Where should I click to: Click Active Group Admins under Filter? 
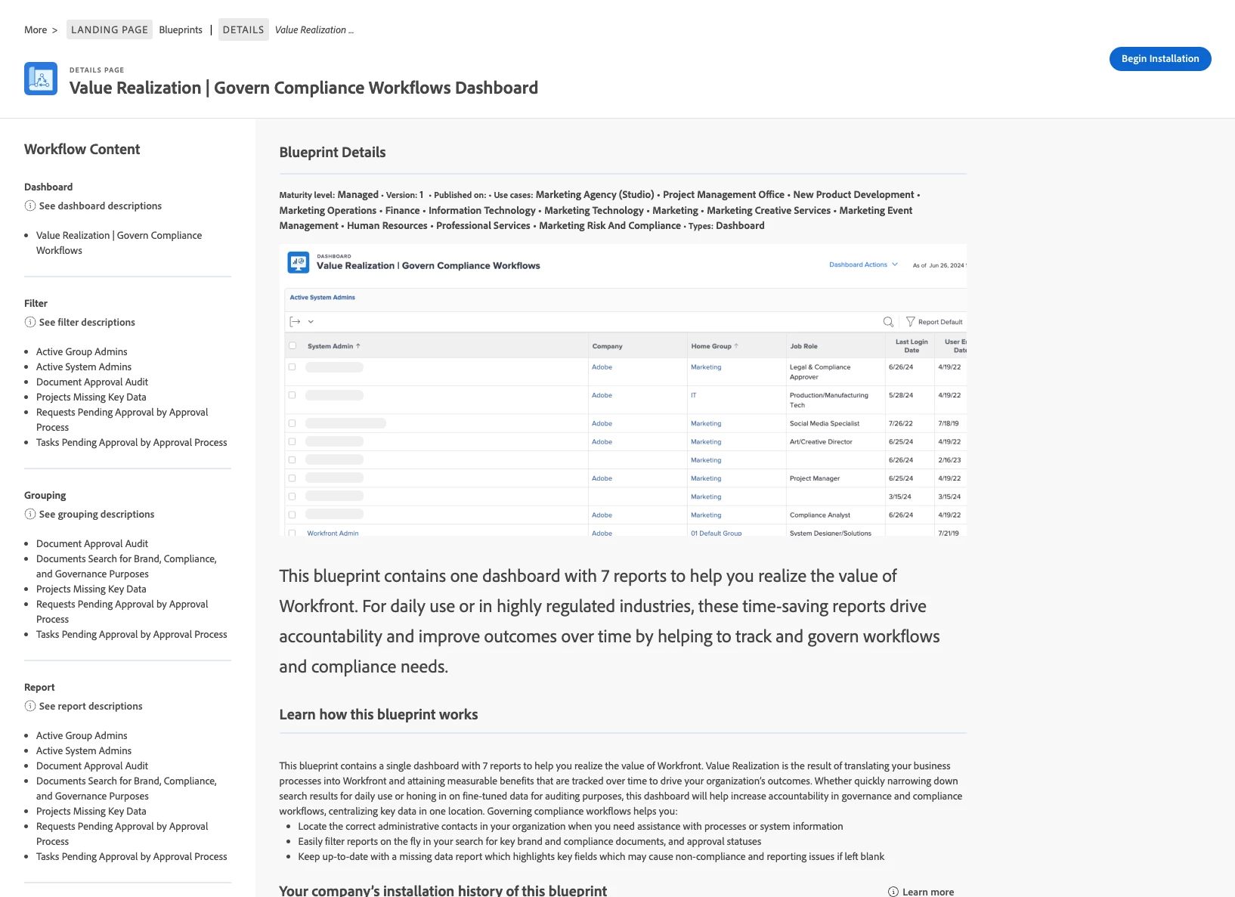[x=82, y=351]
